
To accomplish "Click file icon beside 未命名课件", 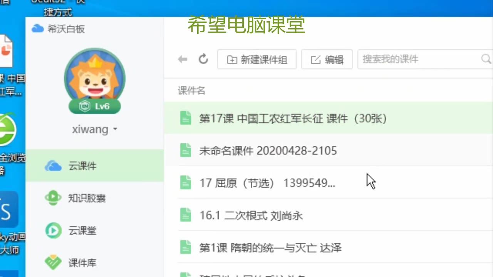I will [x=186, y=150].
